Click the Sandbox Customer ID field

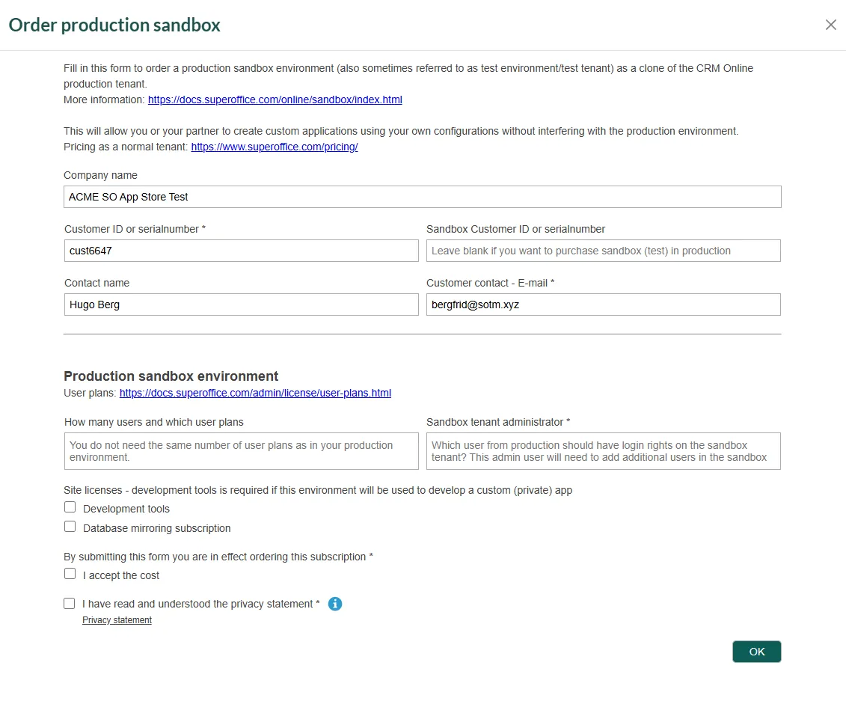click(603, 251)
